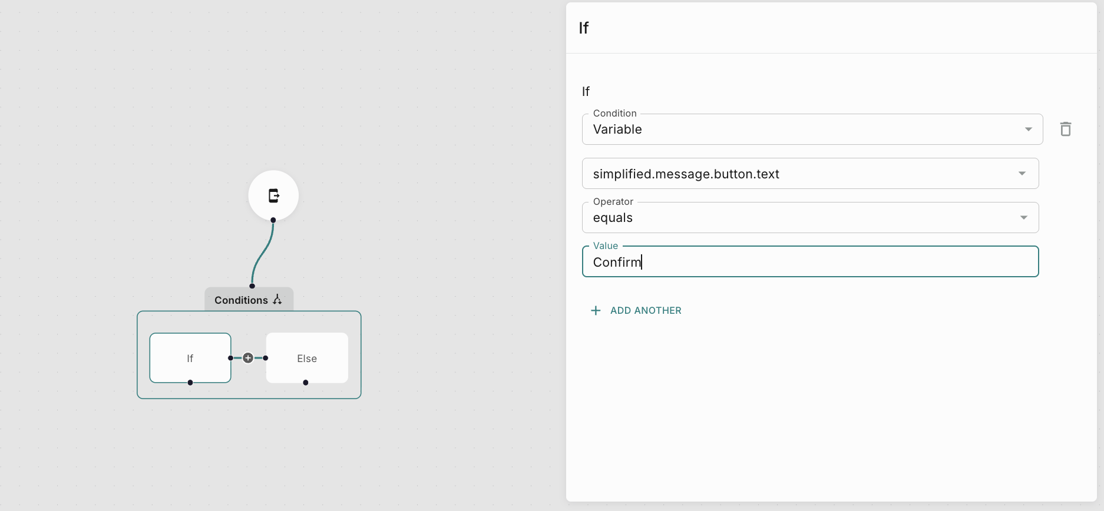Click the plus icon between If and Else
The width and height of the screenshot is (1104, 511).
point(248,358)
